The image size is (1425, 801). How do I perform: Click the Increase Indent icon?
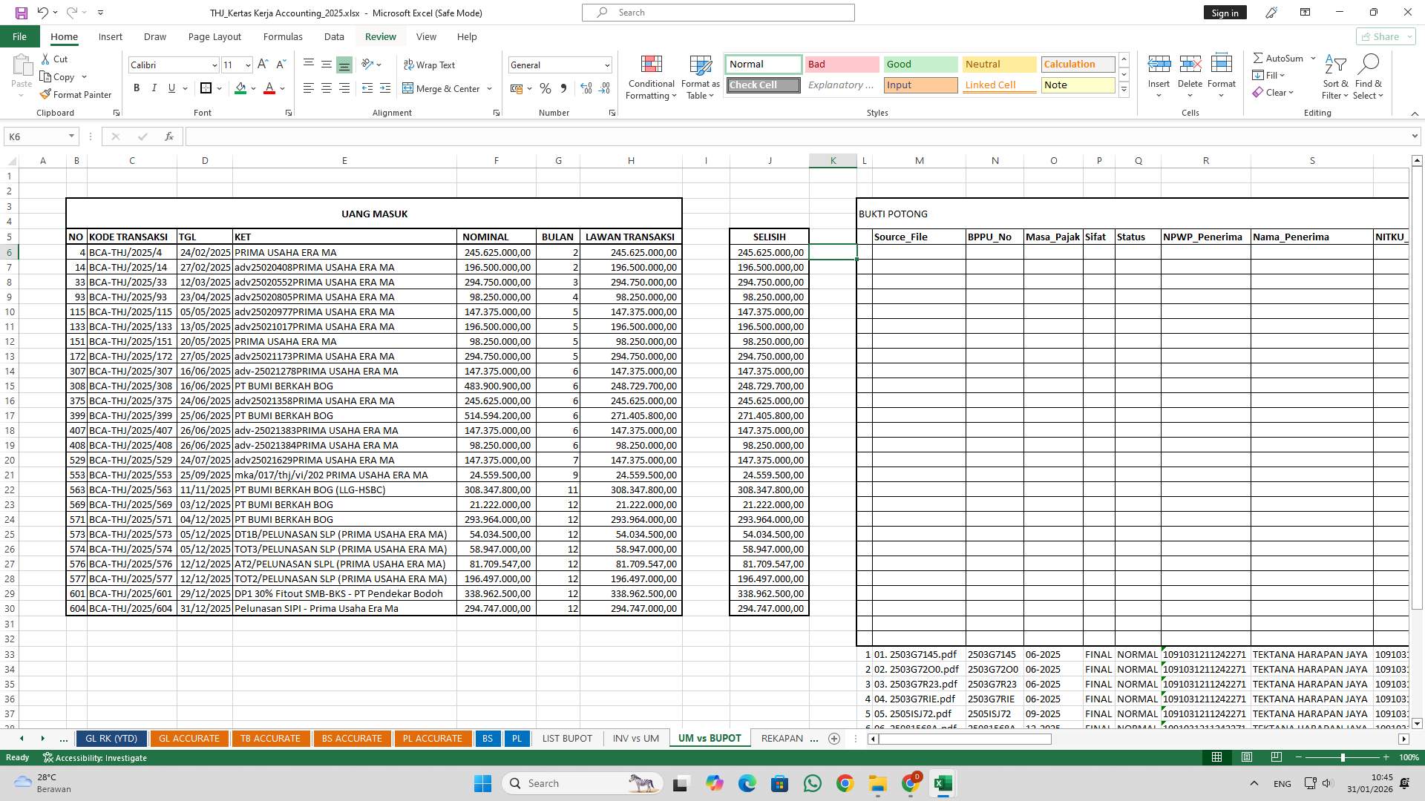(384, 88)
